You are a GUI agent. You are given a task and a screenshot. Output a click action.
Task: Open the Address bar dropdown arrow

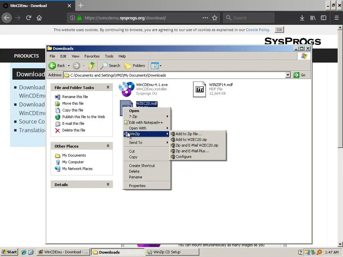click(x=288, y=75)
